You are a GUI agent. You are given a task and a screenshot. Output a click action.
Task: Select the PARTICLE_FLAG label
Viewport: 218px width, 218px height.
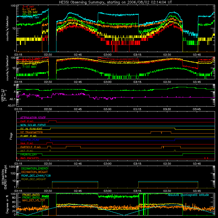31,147
